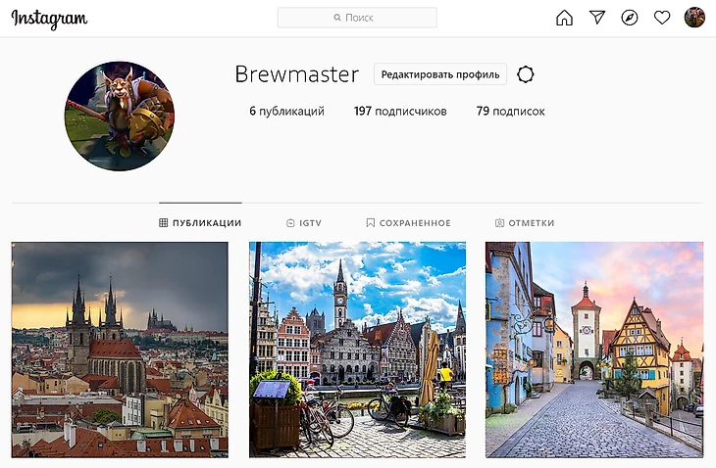Click the Редактировать профиль button
This screenshot has width=716, height=468.
440,74
